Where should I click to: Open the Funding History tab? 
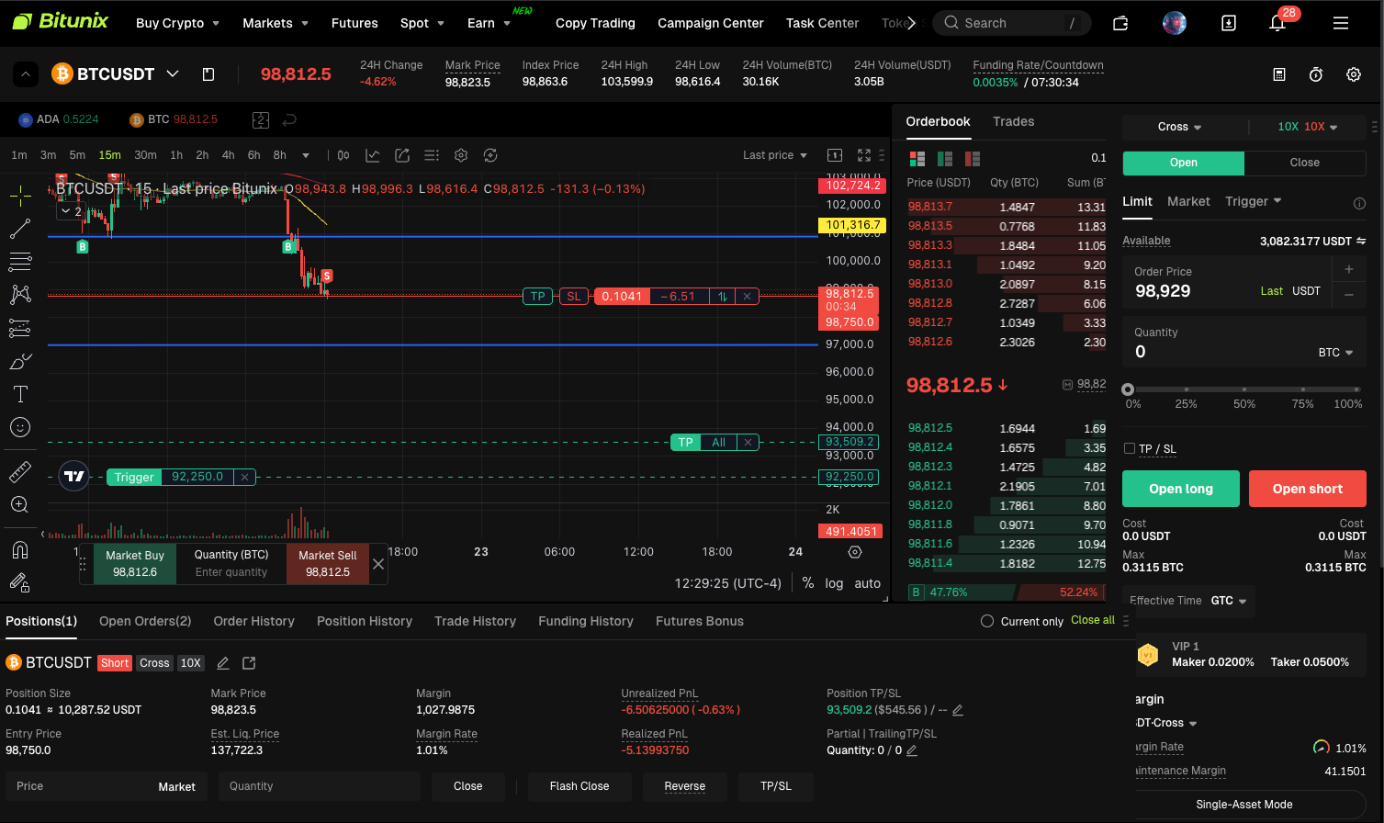pyautogui.click(x=586, y=621)
